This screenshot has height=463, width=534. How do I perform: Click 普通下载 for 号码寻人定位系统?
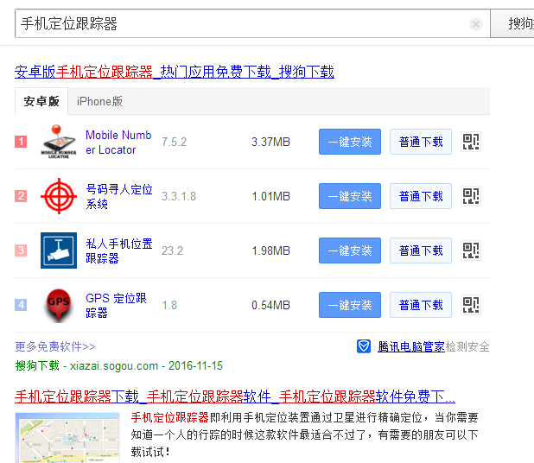point(421,196)
